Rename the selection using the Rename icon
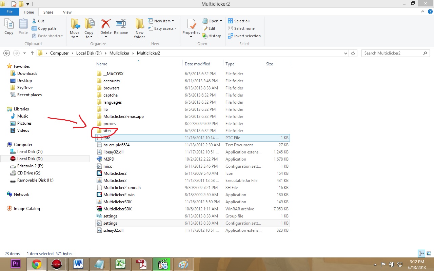This screenshot has height=271, width=434. [121, 27]
